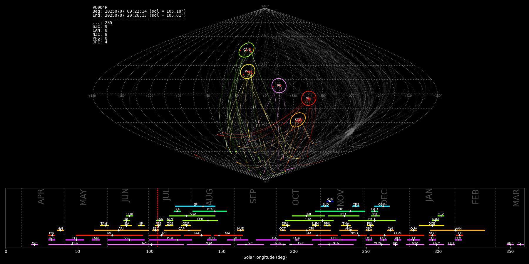
Task: Click the '+210' longitude label on sky map
Action: pyautogui.click(x=408, y=96)
